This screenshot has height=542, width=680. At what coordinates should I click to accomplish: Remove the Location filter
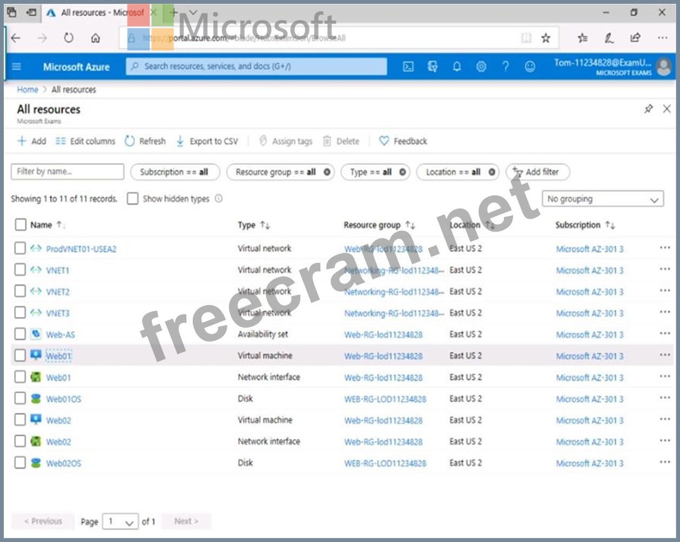pyautogui.click(x=492, y=172)
